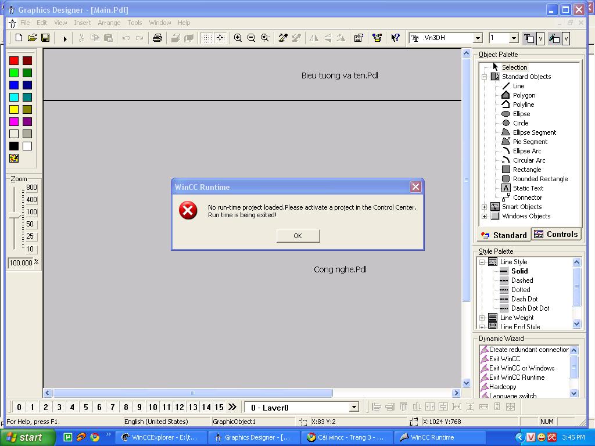Image resolution: width=595 pixels, height=446 pixels.
Task: Click the Activate Runtime play icon
Action: click(x=65, y=38)
